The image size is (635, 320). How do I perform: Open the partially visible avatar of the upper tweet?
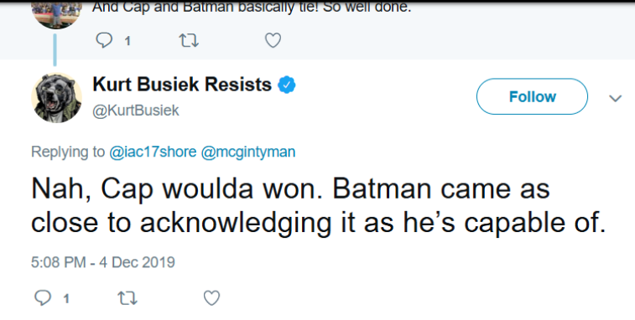pos(56,15)
